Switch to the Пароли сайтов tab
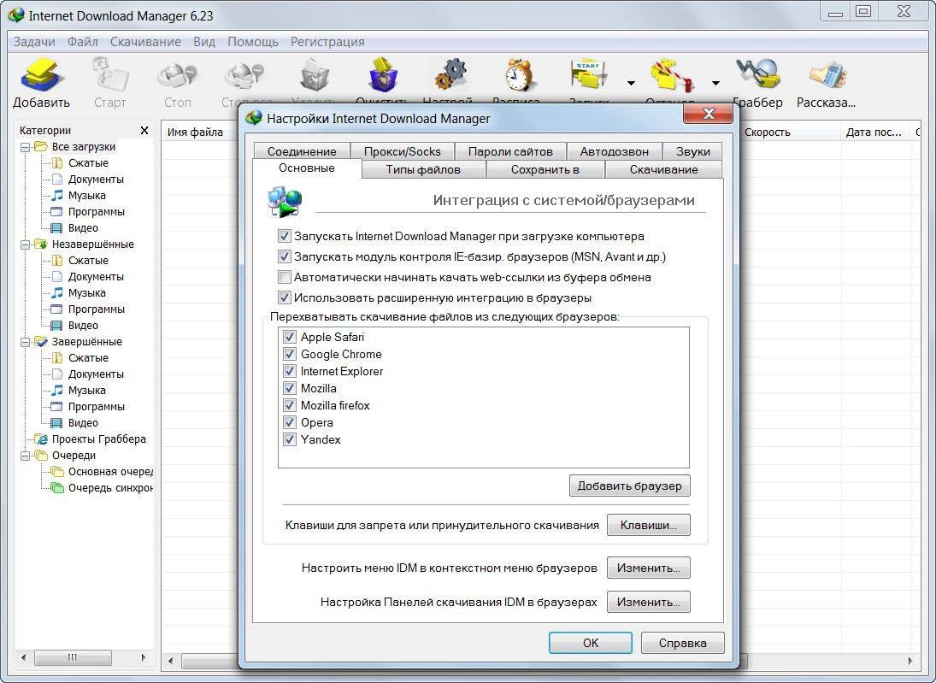 [x=510, y=151]
